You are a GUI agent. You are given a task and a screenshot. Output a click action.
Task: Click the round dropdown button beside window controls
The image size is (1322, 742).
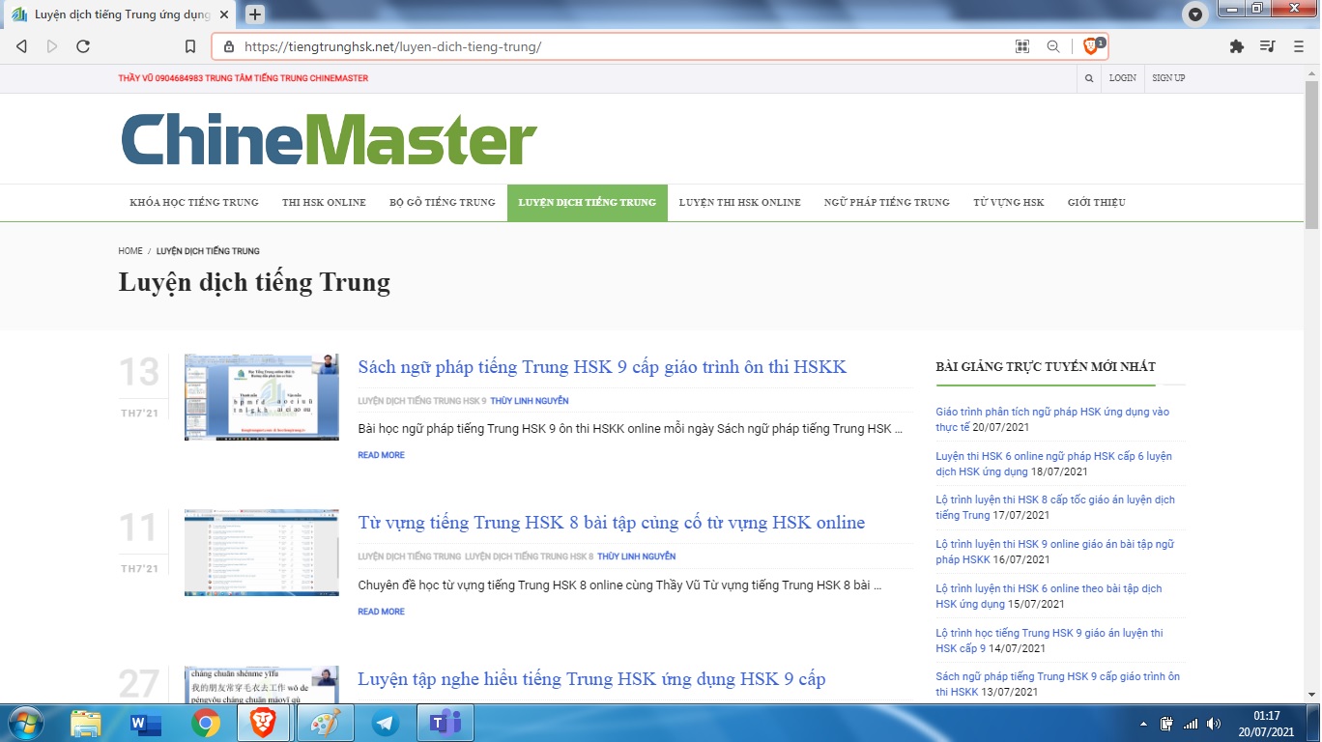pos(1195,14)
